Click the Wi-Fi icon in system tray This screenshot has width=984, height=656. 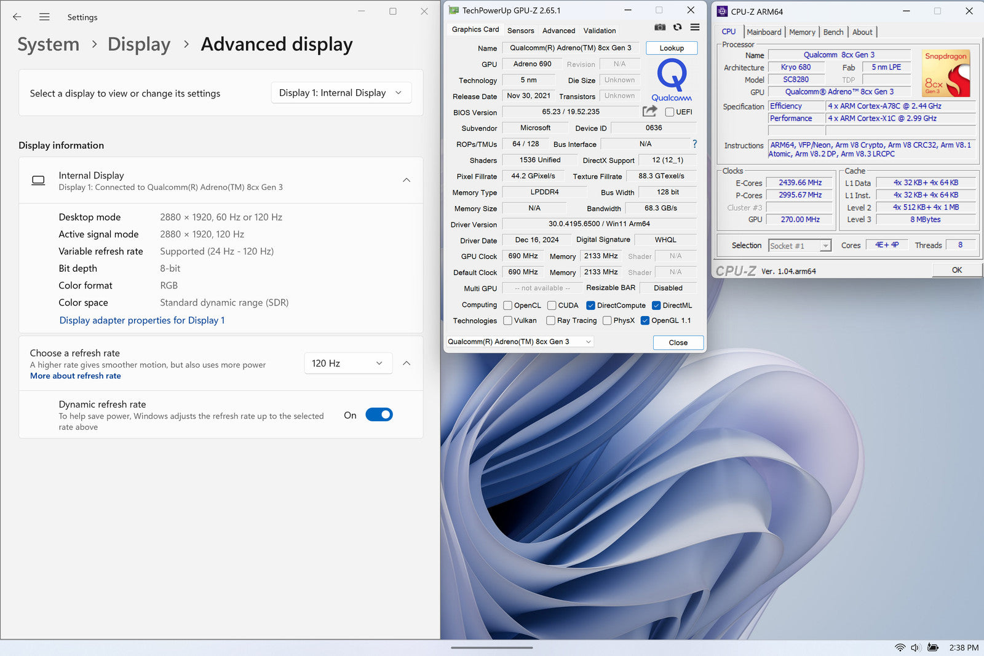pyautogui.click(x=900, y=647)
